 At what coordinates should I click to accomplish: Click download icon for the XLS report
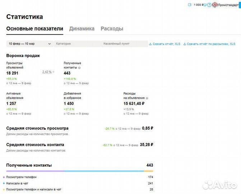(x=150, y=44)
